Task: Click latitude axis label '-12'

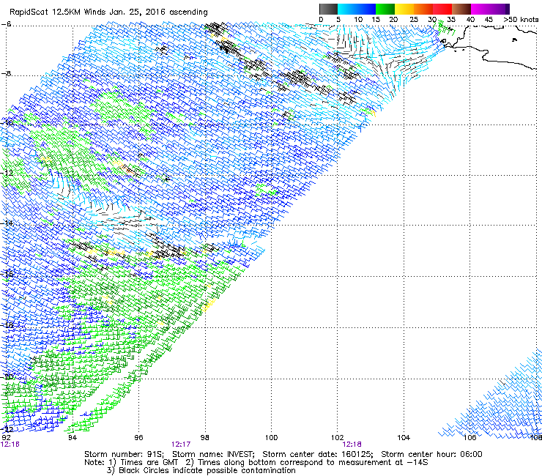Action: (7, 173)
